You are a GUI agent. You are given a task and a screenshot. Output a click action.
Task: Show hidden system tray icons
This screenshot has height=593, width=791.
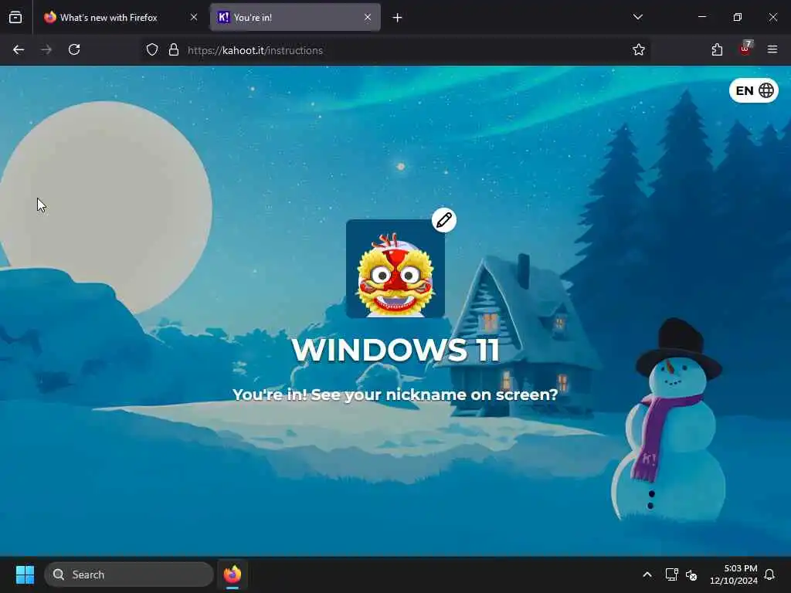647,574
